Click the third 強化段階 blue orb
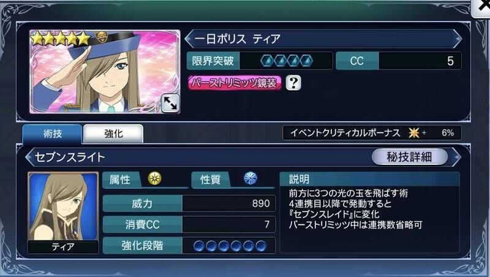Screen dimensions: 490x277 (224, 246)
